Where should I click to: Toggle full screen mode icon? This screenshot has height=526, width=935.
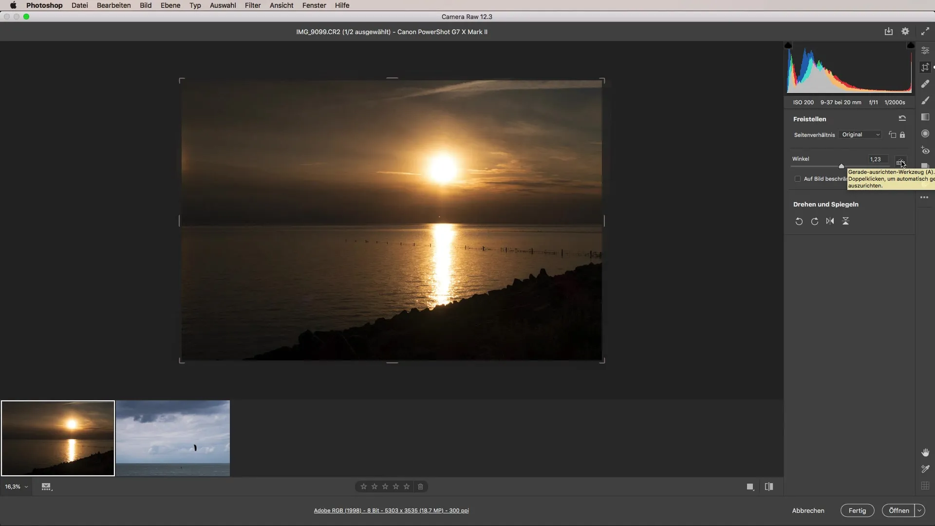pyautogui.click(x=925, y=32)
